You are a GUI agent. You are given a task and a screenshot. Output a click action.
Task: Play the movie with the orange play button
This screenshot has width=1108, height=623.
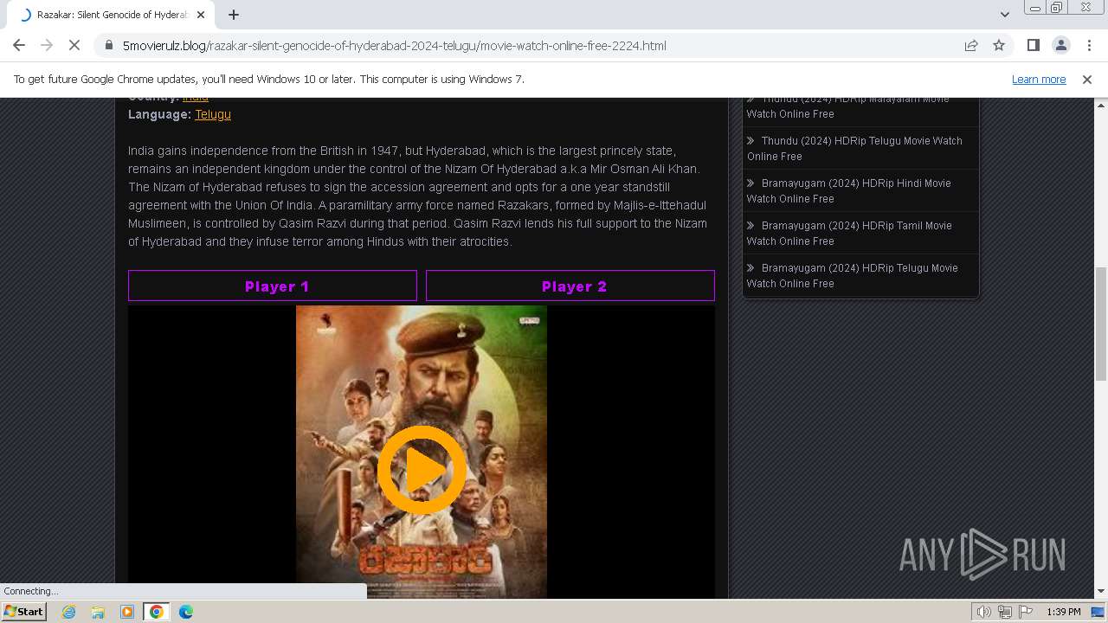coord(422,470)
